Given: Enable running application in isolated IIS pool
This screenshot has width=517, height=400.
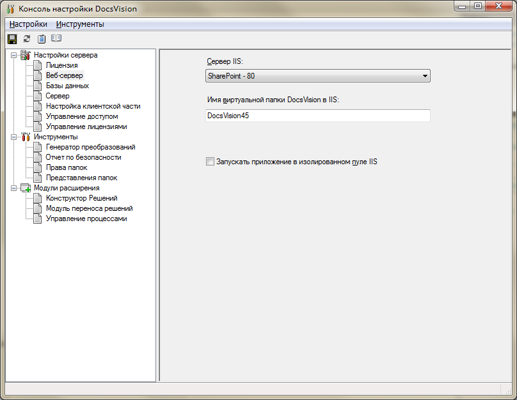Looking at the screenshot, I should [210, 161].
